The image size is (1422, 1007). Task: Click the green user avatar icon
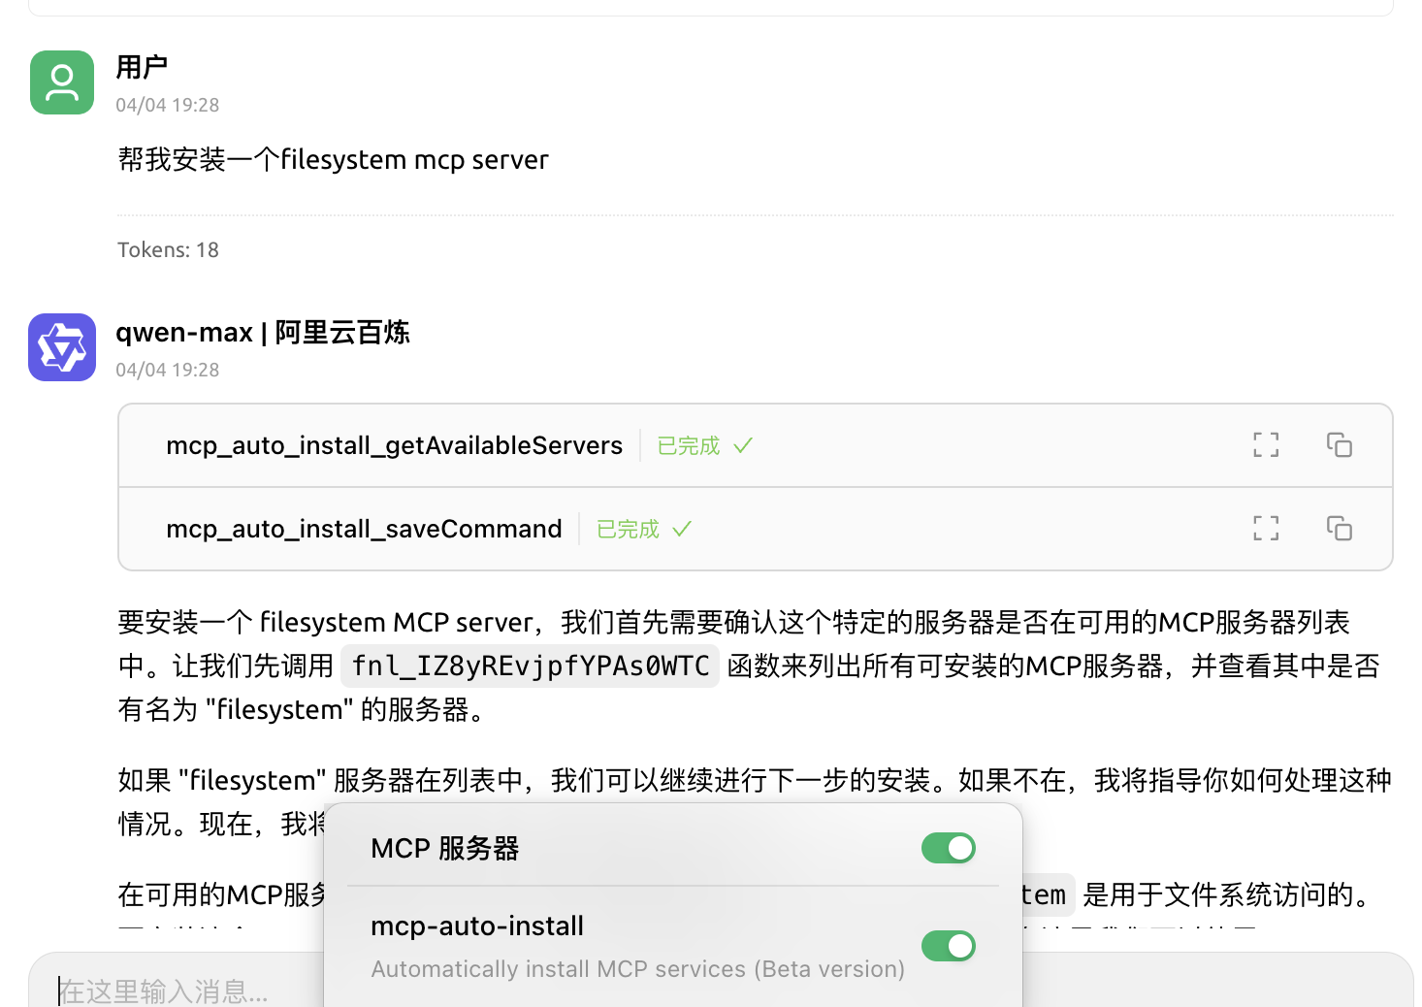[x=62, y=82]
